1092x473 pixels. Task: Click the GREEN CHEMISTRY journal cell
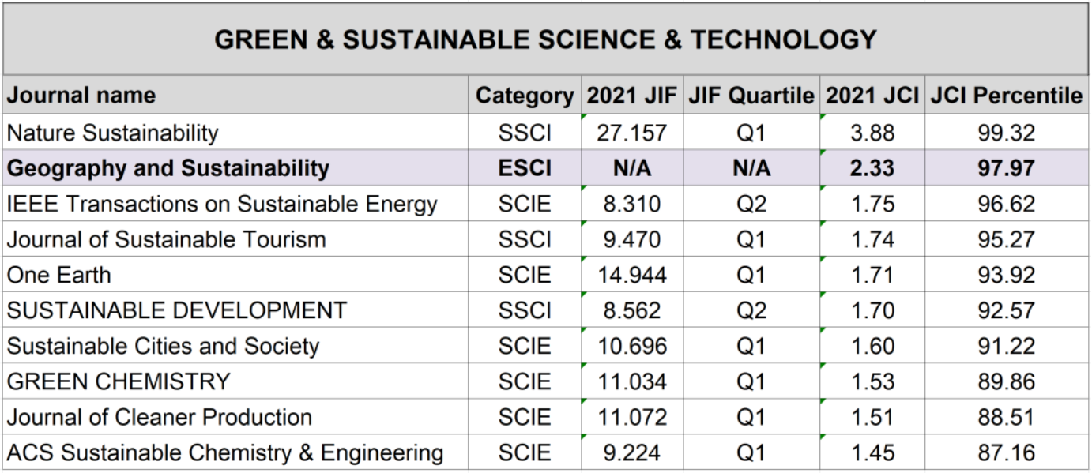coord(119,381)
